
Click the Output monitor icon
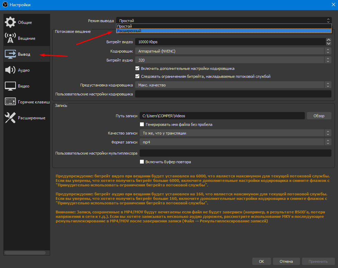[10, 54]
